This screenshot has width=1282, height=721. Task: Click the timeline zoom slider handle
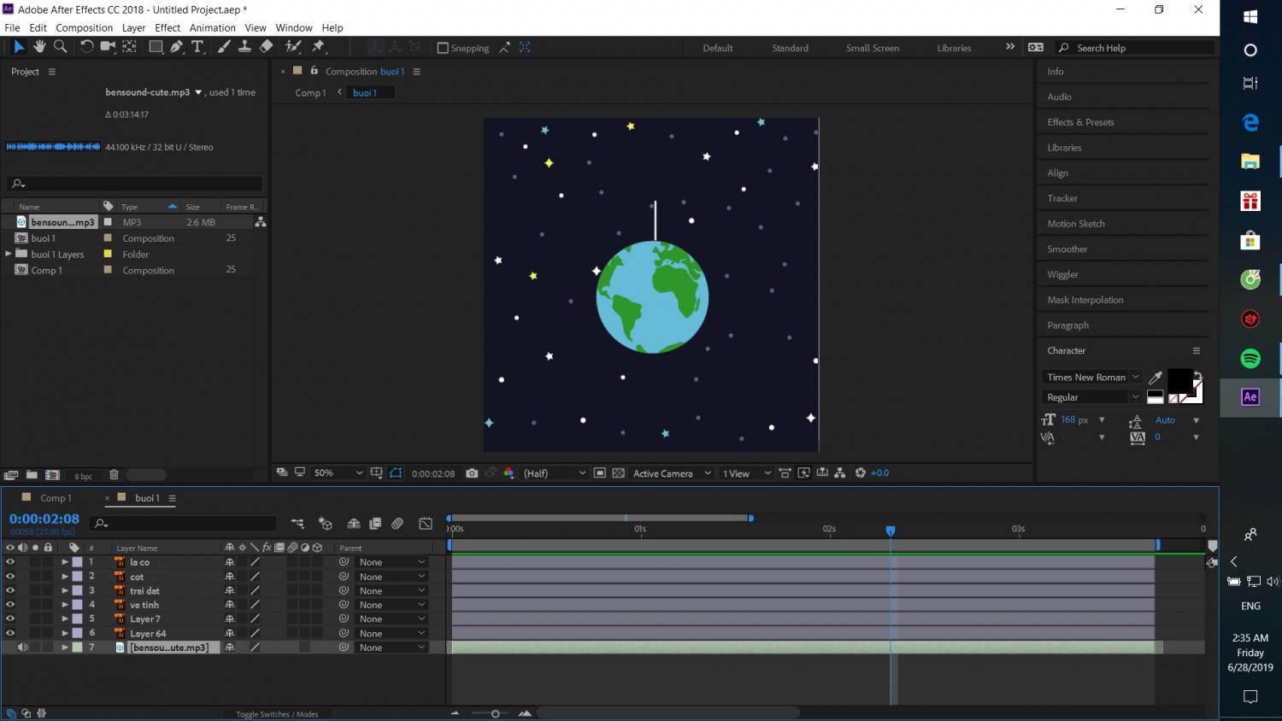(495, 713)
